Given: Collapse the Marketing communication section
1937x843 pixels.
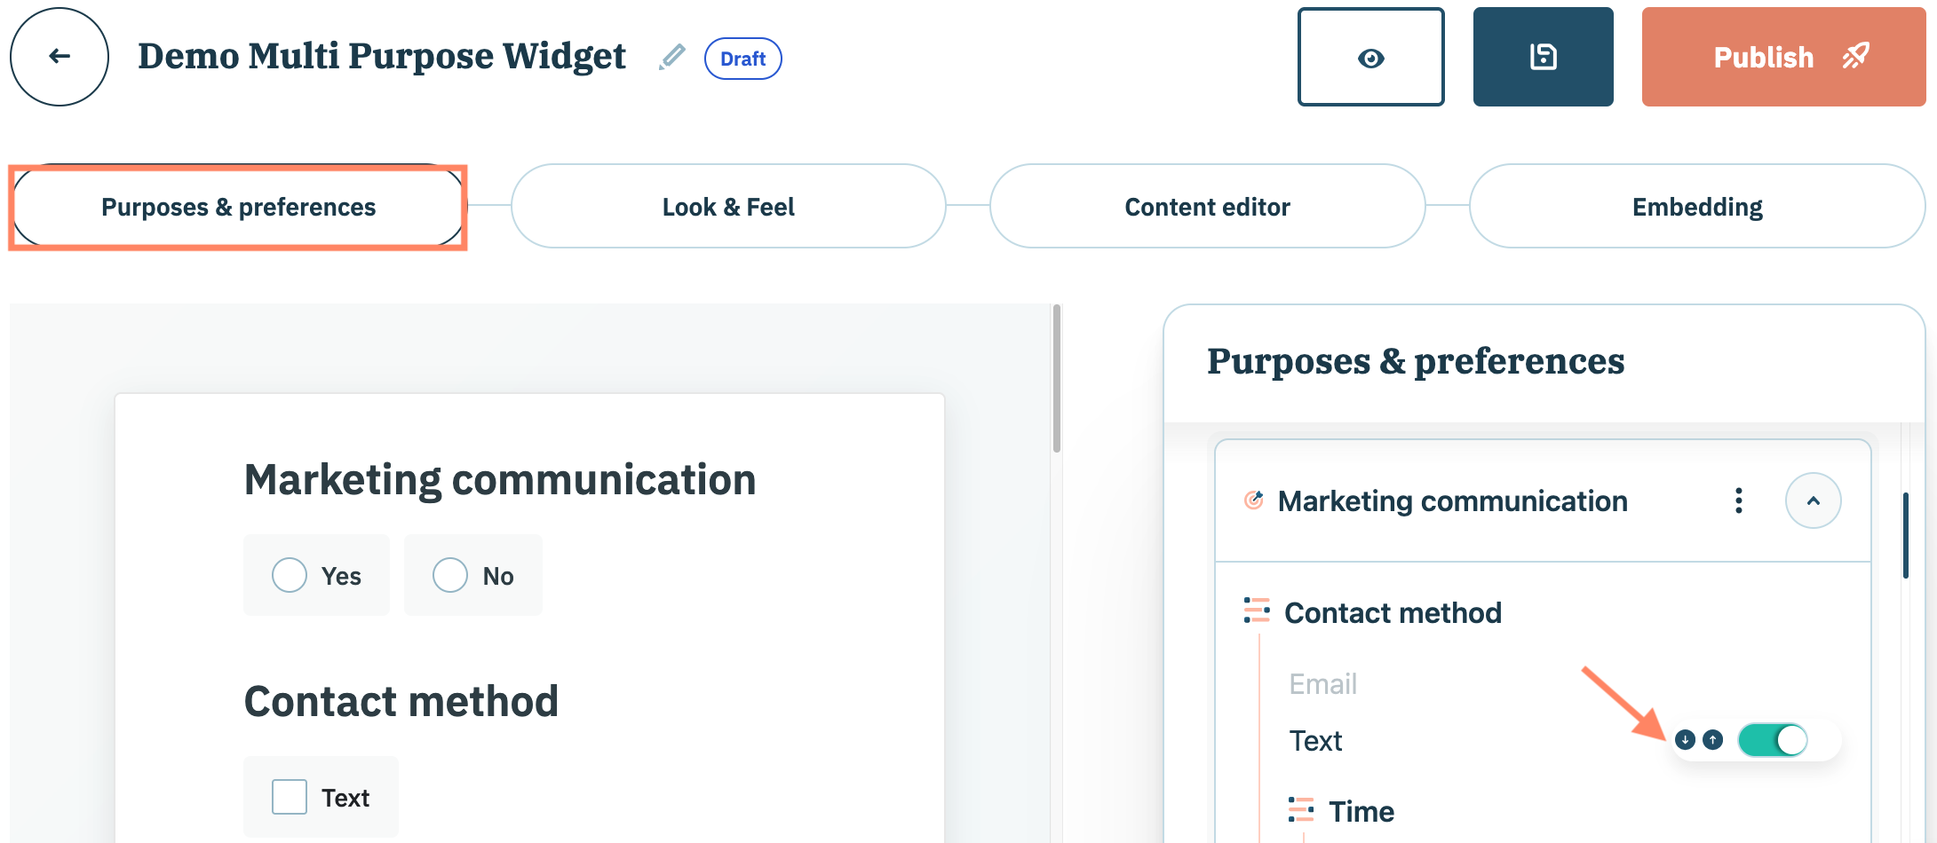Looking at the screenshot, I should tap(1813, 500).
